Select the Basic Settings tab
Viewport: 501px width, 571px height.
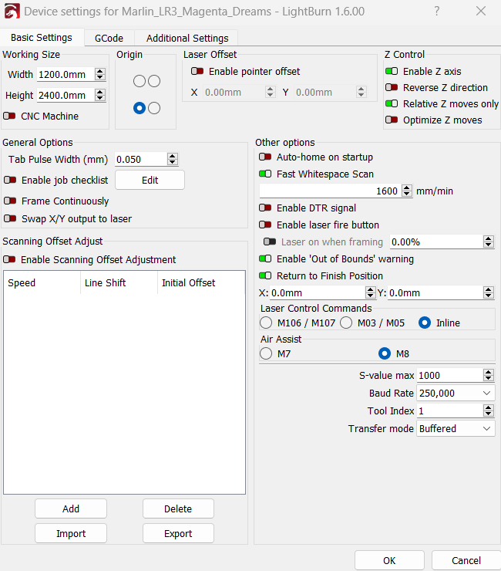click(42, 38)
